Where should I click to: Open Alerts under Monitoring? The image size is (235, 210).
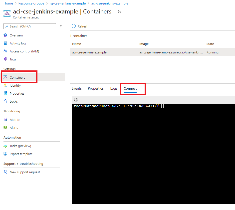(14, 128)
